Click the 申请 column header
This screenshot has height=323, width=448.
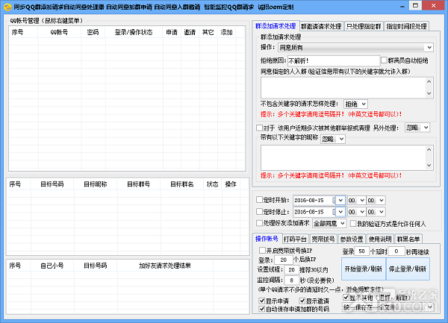[x=172, y=32]
